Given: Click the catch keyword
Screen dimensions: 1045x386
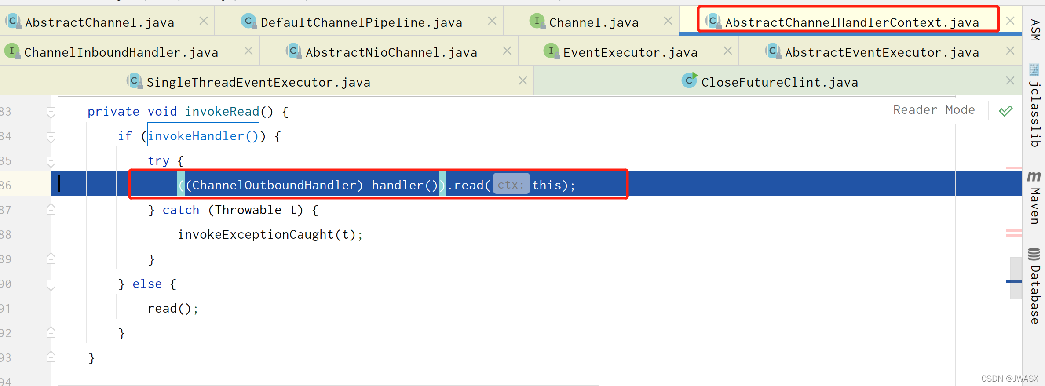Looking at the screenshot, I should [x=181, y=210].
